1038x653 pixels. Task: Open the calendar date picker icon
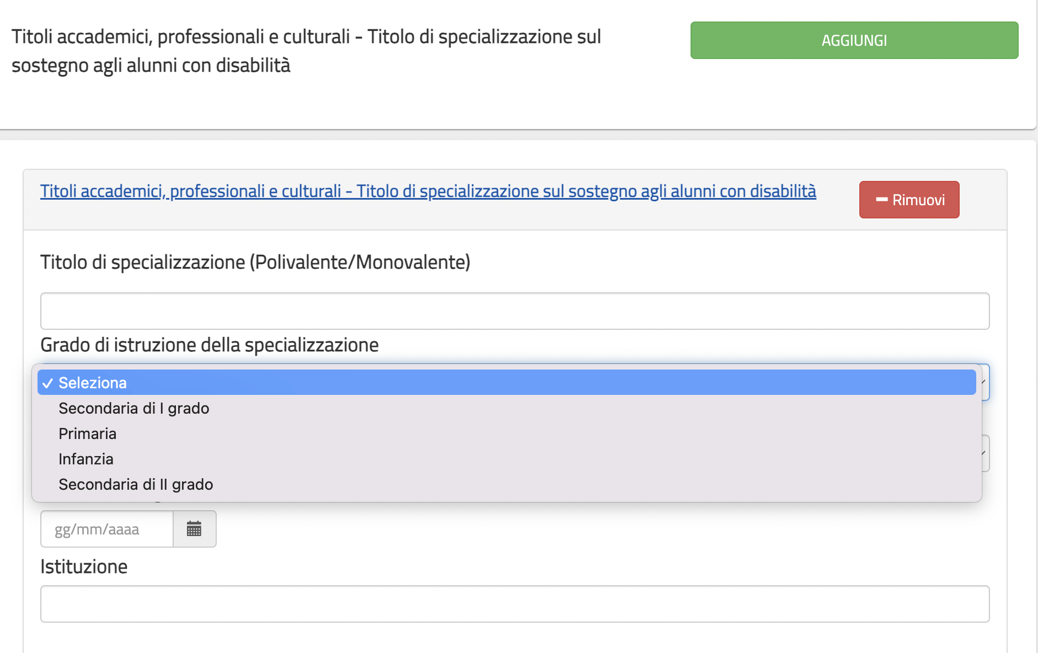pyautogui.click(x=194, y=529)
